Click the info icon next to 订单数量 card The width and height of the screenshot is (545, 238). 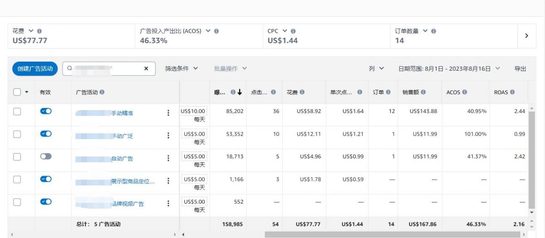point(434,31)
